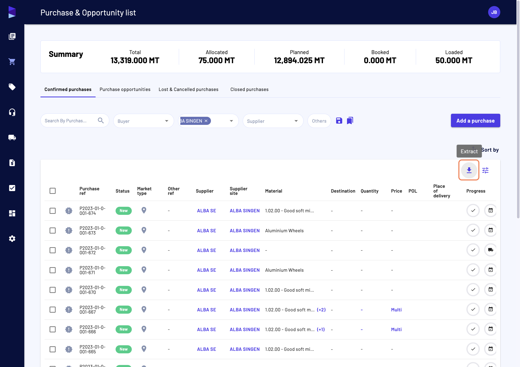This screenshot has width=520, height=367.
Task: Switch to Closed purchases tab
Action: [249, 89]
